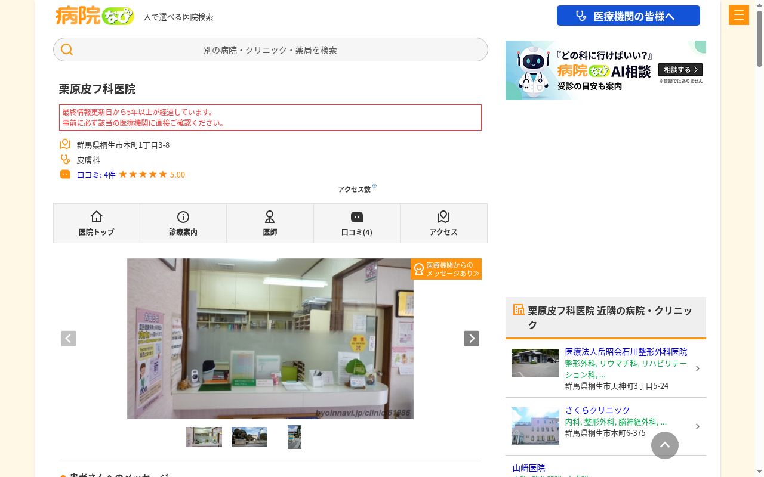This screenshot has width=764, height=477.
Task: Switch to the 医院トップ tab
Action: pos(97,223)
